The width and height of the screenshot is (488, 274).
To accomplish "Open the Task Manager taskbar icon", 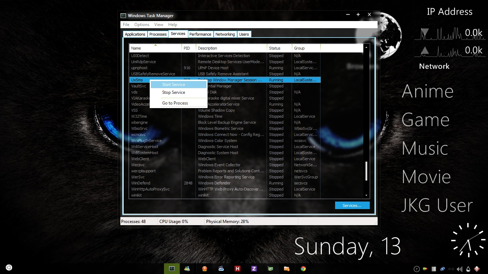I will click(171, 269).
